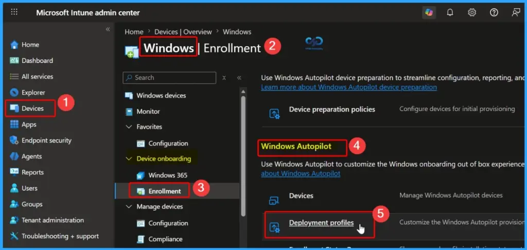This screenshot has width=527, height=250.
Task: Click the Autopilot Devices icon
Action: (274, 200)
